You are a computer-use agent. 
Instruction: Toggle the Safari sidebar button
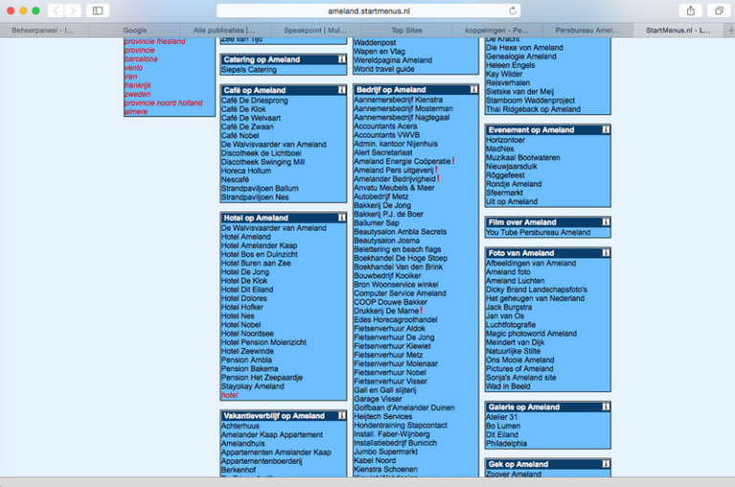click(98, 11)
